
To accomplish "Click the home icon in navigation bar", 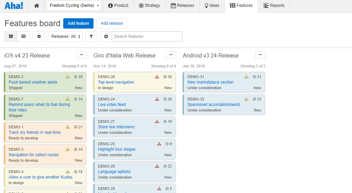I will [x=37, y=6].
